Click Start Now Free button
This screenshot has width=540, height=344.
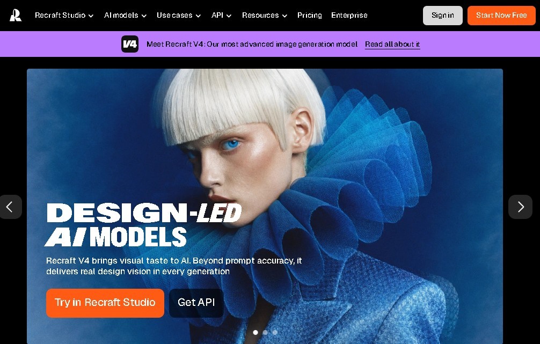501,16
